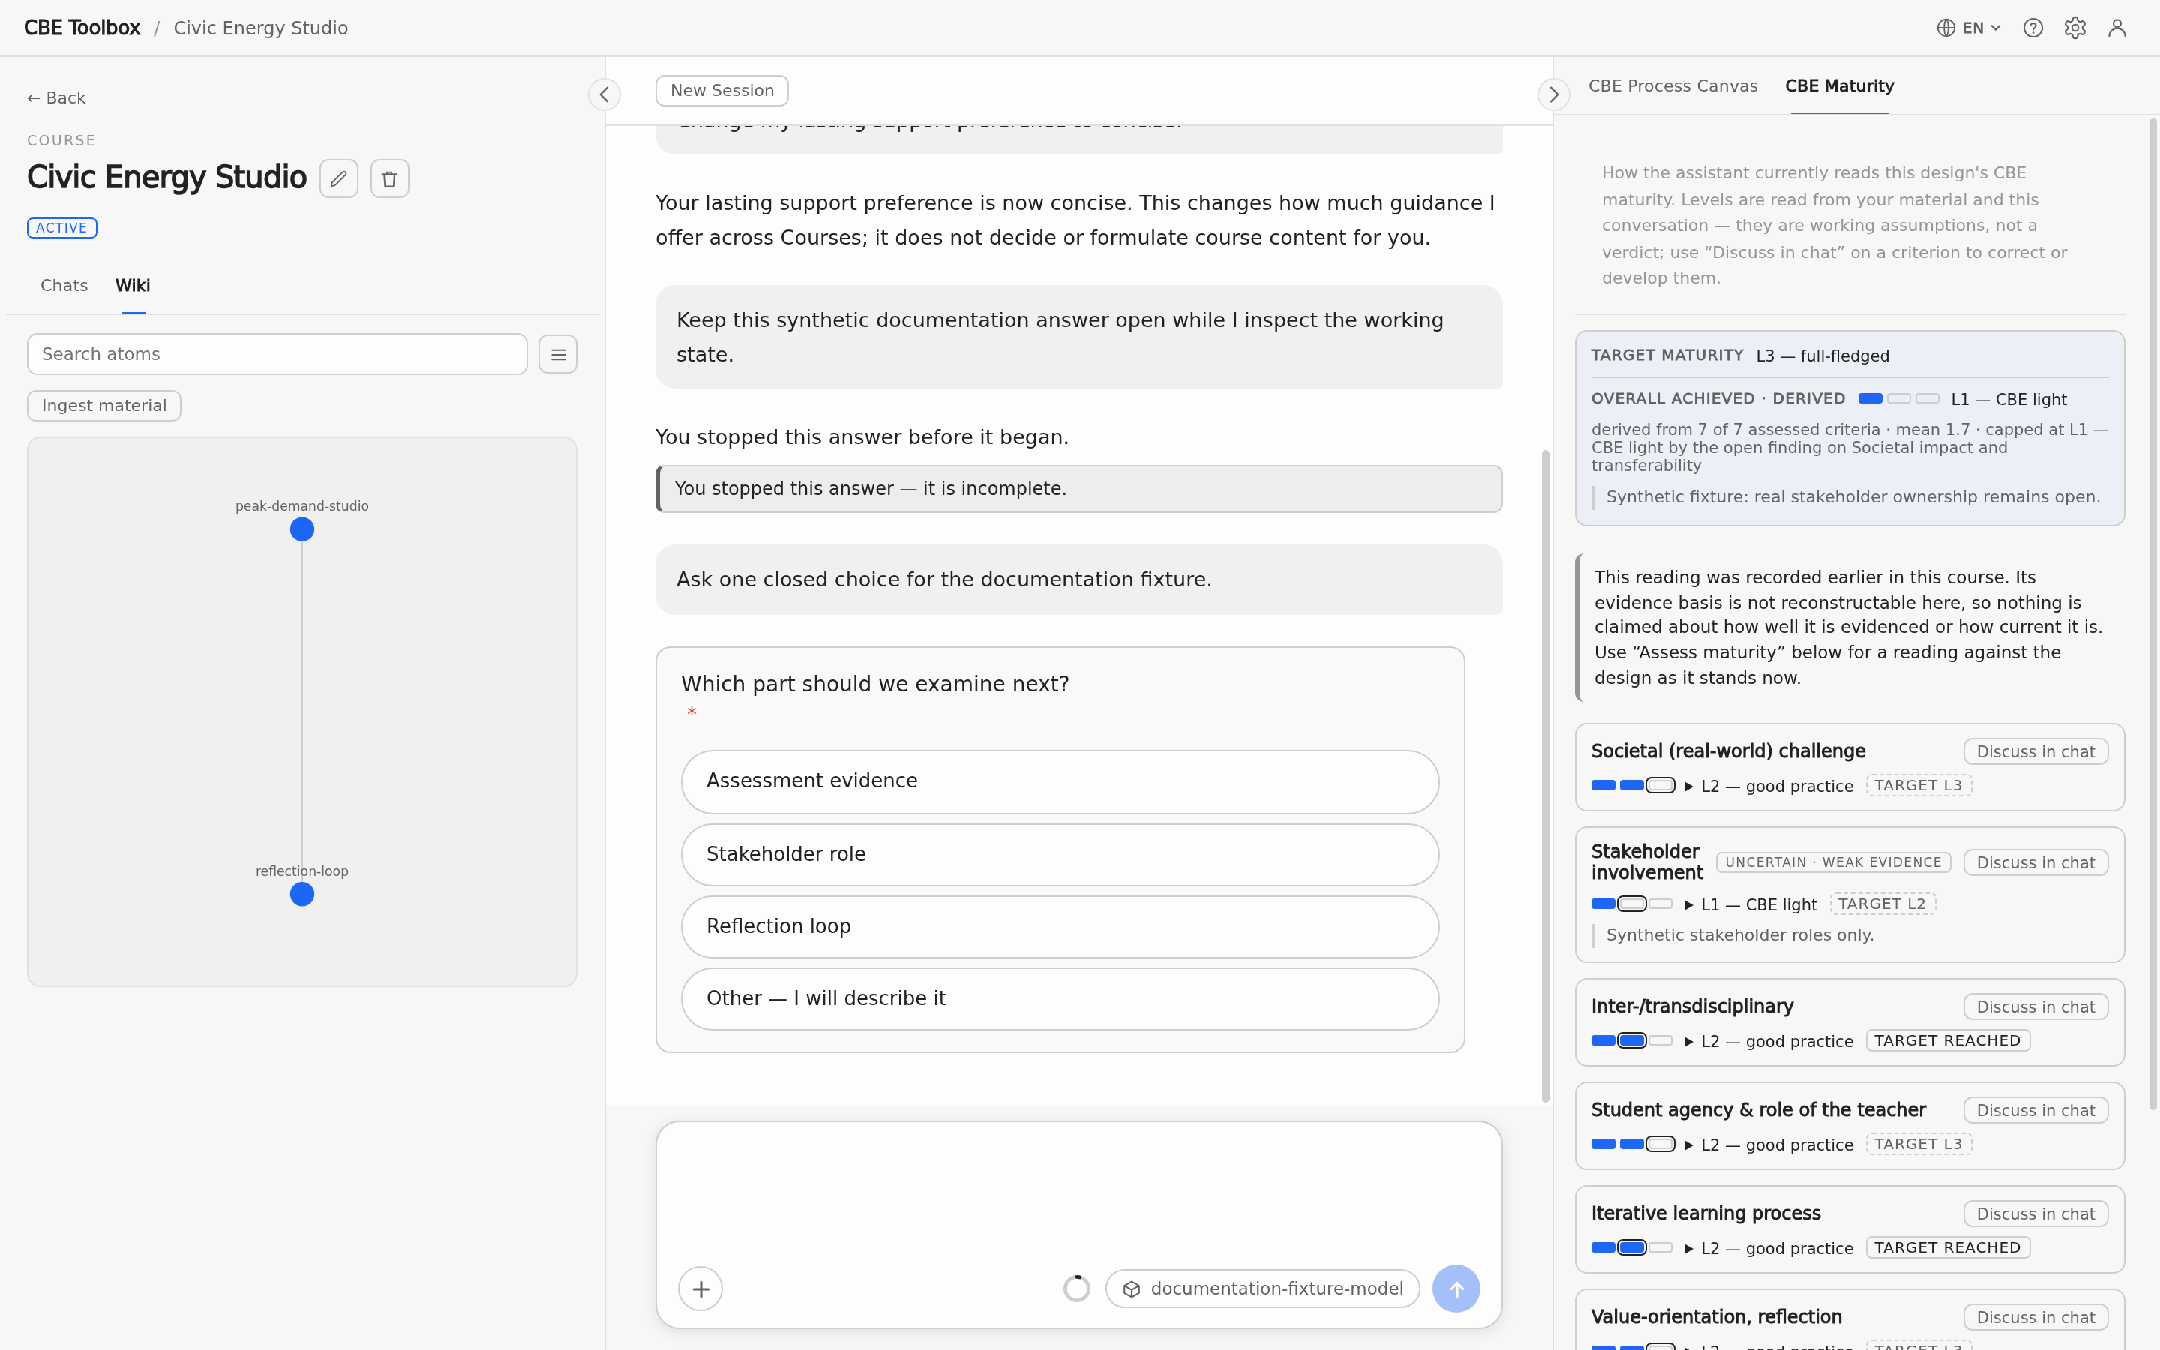This screenshot has width=2160, height=1350.
Task: Click the pencil edit course name icon
Action: pyautogui.click(x=338, y=178)
